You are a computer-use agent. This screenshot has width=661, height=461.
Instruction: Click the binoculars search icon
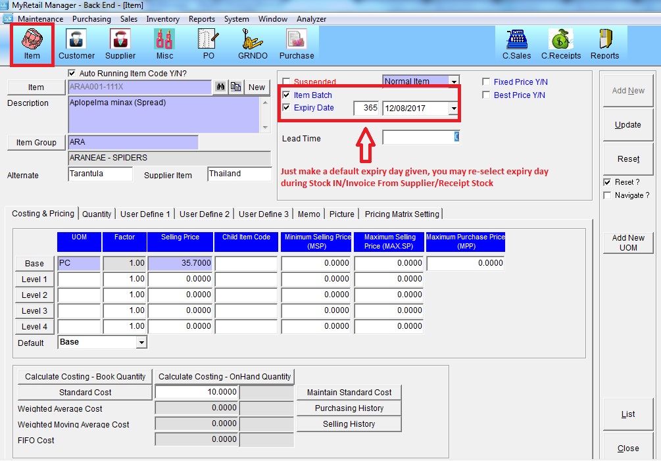(x=220, y=87)
